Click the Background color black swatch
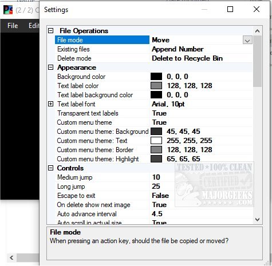The width and height of the screenshot is (272, 266). tap(156, 77)
